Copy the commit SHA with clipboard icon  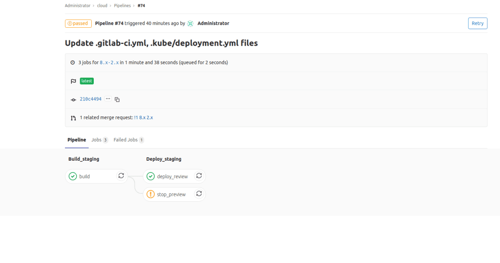pos(117,99)
